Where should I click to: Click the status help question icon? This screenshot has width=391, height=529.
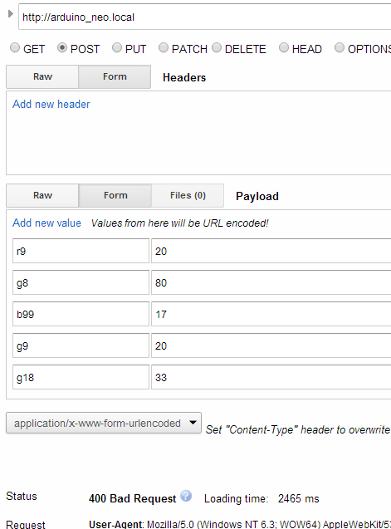point(186,496)
